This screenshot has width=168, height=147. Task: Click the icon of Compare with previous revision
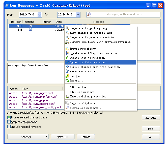pos(67,37)
